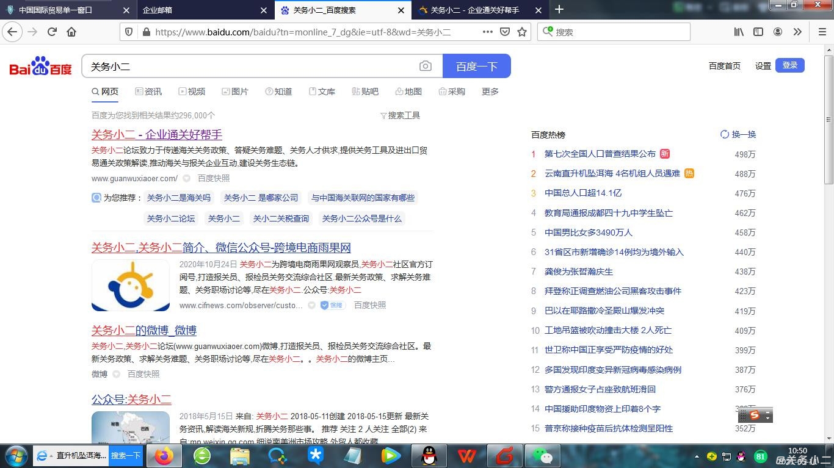This screenshot has height=468, width=834.
Task: Open 公众号:关务小二 result
Action: point(131,400)
